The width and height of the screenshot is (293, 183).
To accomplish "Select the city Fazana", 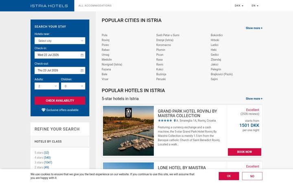I will pos(106,69).
